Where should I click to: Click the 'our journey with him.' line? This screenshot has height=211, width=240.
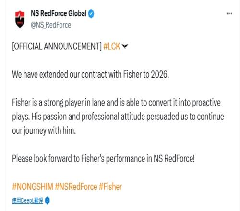point(44,131)
